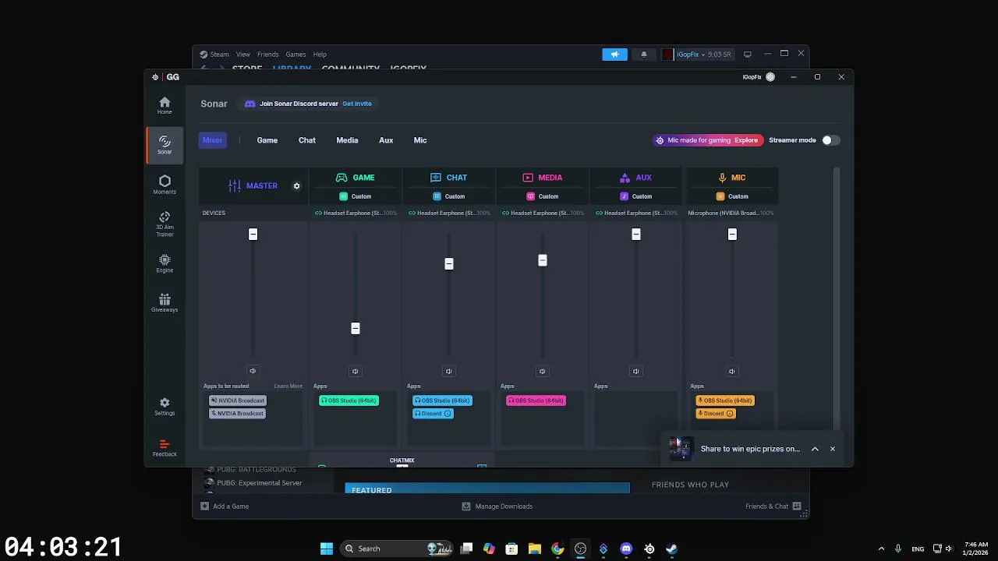Open Giveaways in the sidebar
998x561 pixels.
(165, 303)
